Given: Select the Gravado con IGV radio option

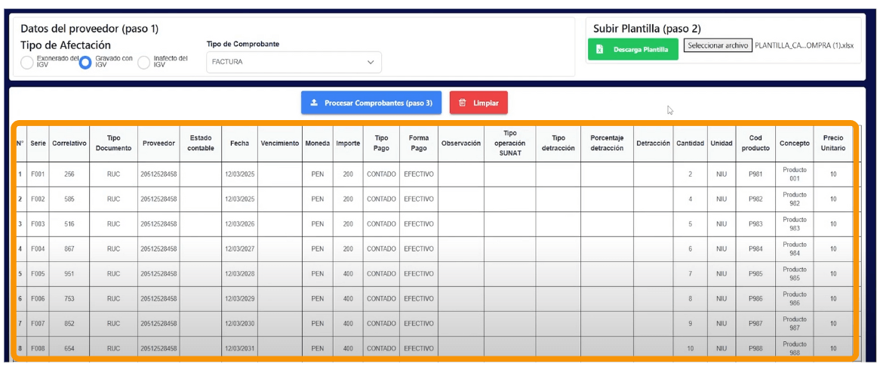Looking at the screenshot, I should pyautogui.click(x=85, y=63).
